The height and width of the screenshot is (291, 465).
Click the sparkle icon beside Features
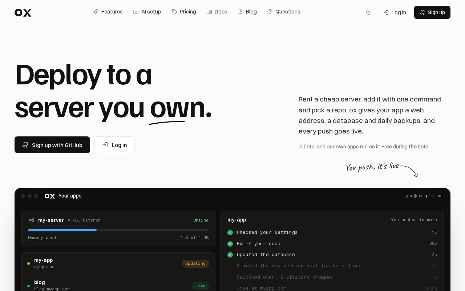point(96,12)
